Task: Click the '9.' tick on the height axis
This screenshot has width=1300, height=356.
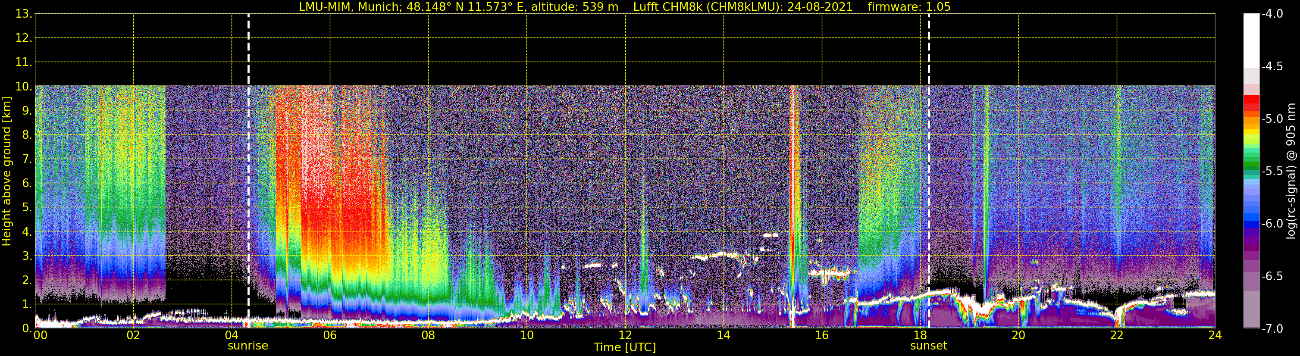Action: point(26,111)
